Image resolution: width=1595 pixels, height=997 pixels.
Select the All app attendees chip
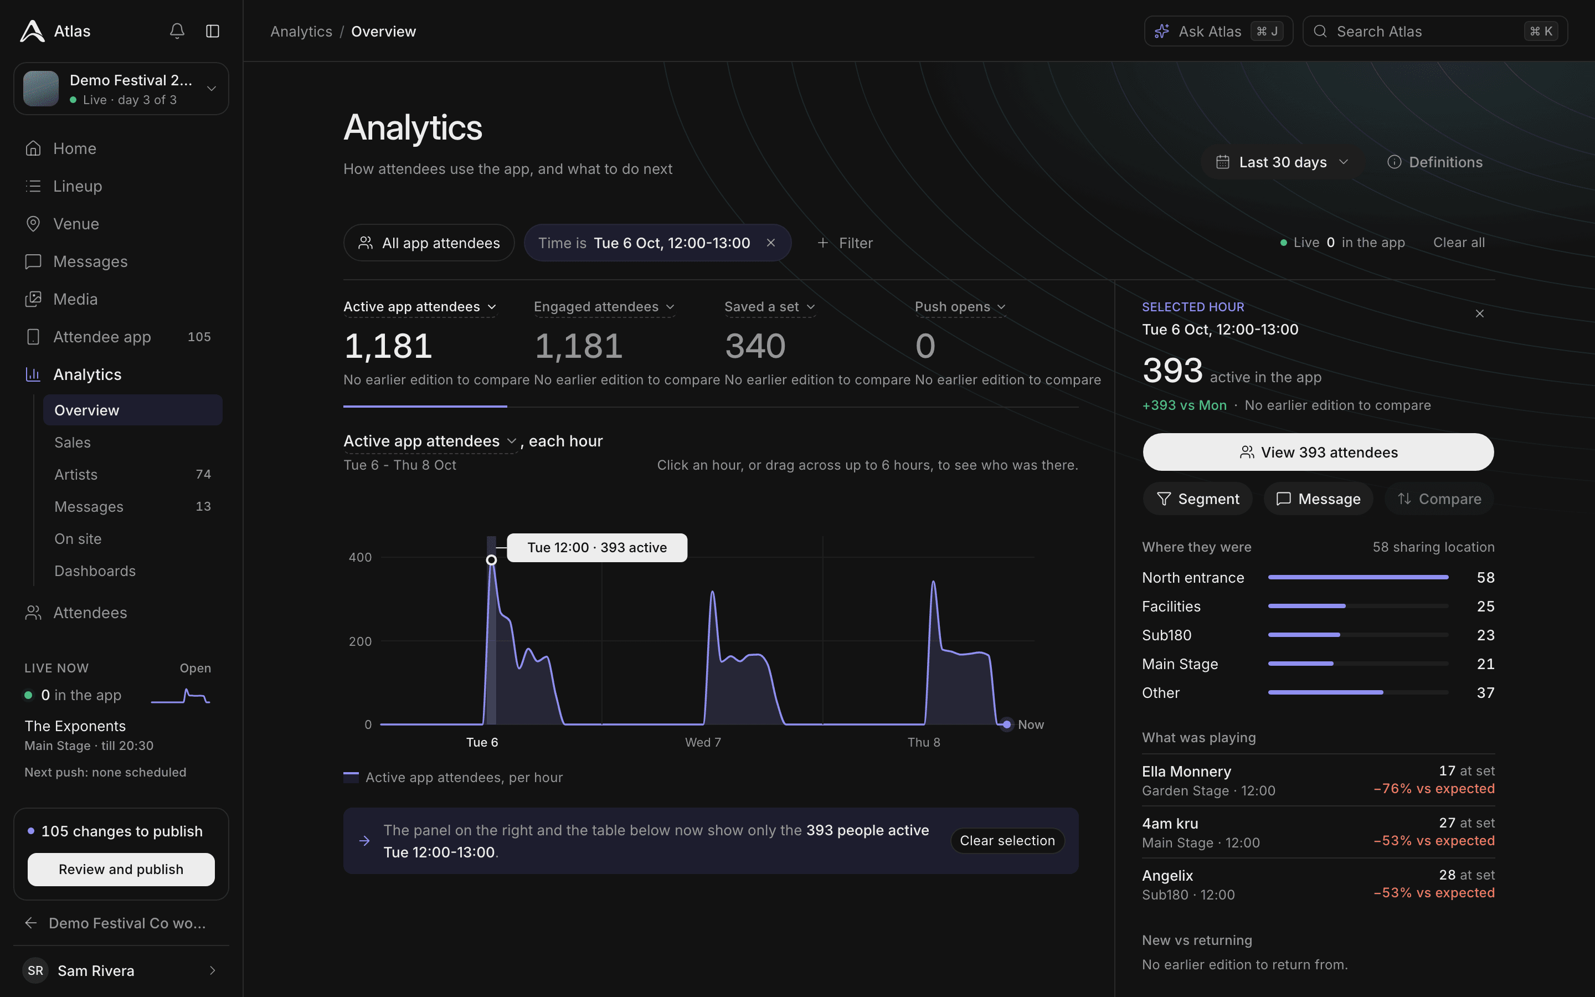coord(429,243)
